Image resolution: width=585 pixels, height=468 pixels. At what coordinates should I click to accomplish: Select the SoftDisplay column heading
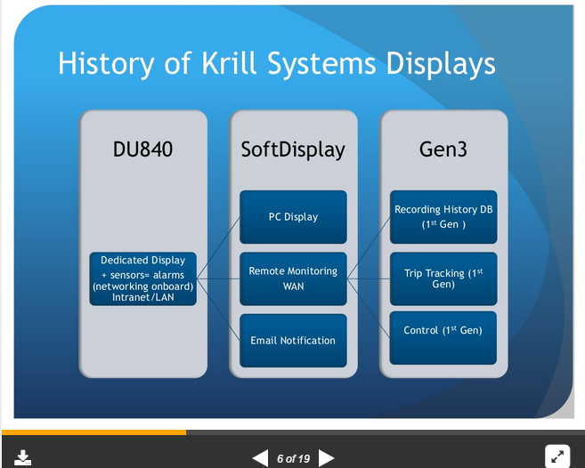pos(293,149)
